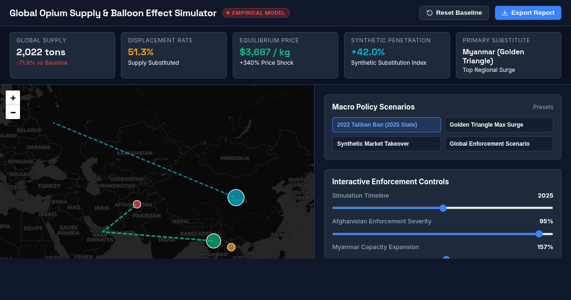Click the Myanmar (Golden Triangle) text
The width and height of the screenshot is (571, 300).
tap(493, 56)
